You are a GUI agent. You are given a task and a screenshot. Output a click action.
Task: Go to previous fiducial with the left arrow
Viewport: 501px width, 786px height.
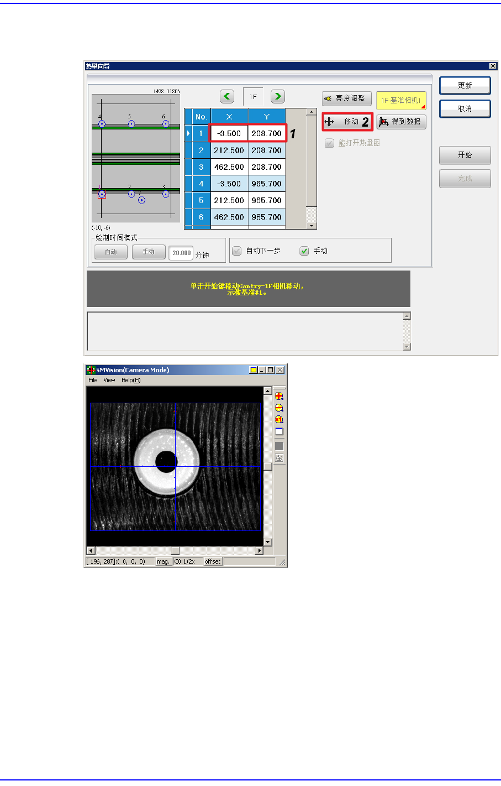[x=227, y=96]
